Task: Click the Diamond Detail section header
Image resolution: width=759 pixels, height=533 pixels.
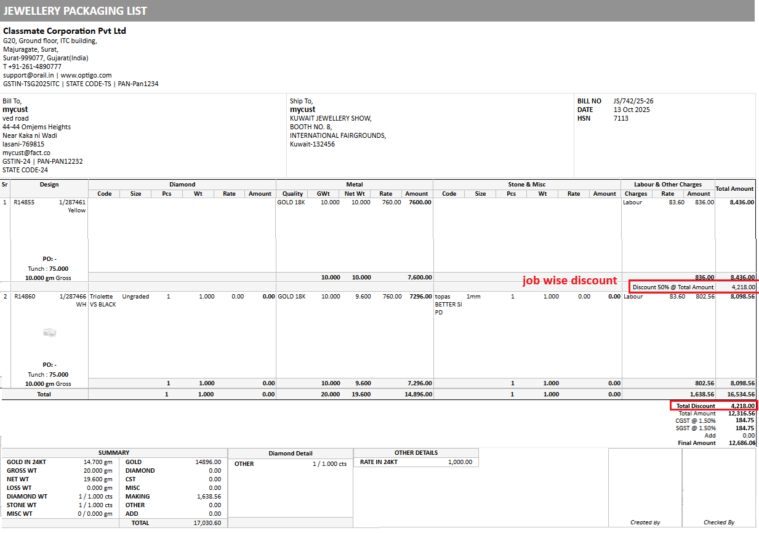Action: point(291,453)
